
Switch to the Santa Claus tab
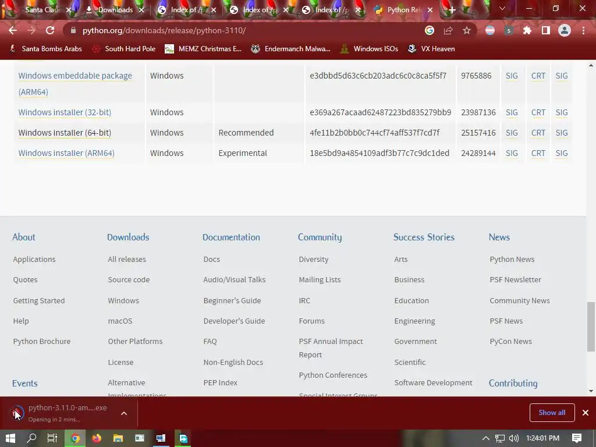40,10
